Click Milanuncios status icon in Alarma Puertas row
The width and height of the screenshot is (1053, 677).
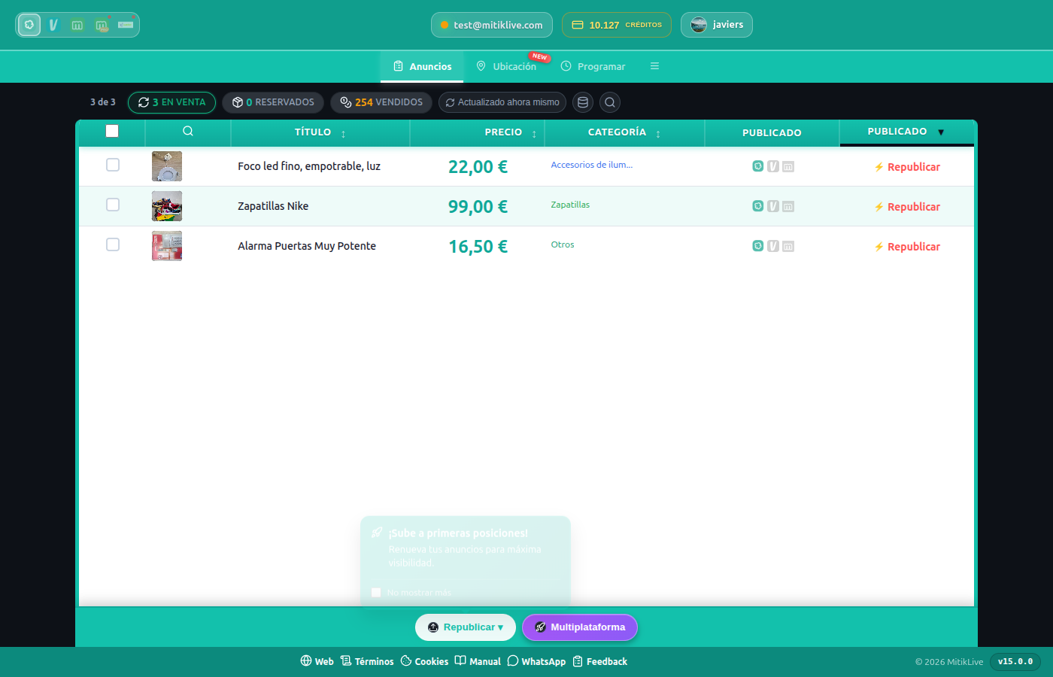[x=788, y=246]
